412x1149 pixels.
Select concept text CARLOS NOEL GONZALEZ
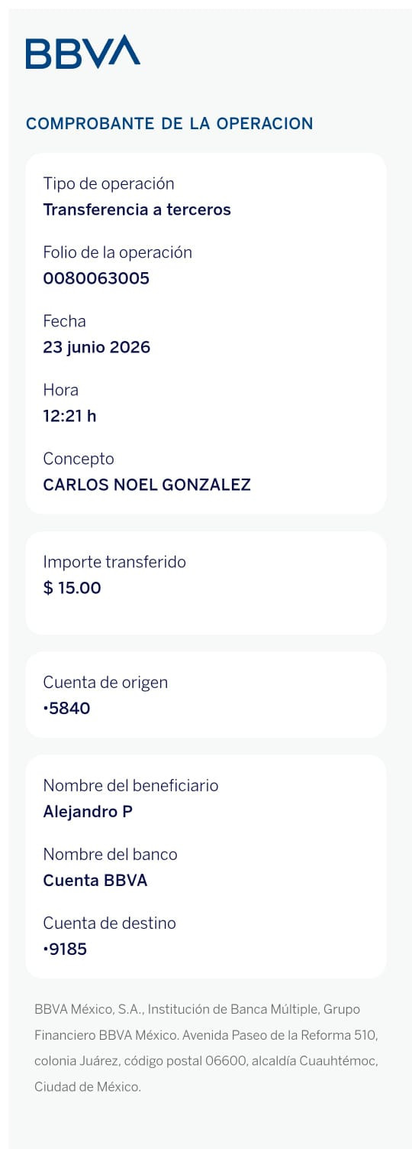tap(147, 485)
